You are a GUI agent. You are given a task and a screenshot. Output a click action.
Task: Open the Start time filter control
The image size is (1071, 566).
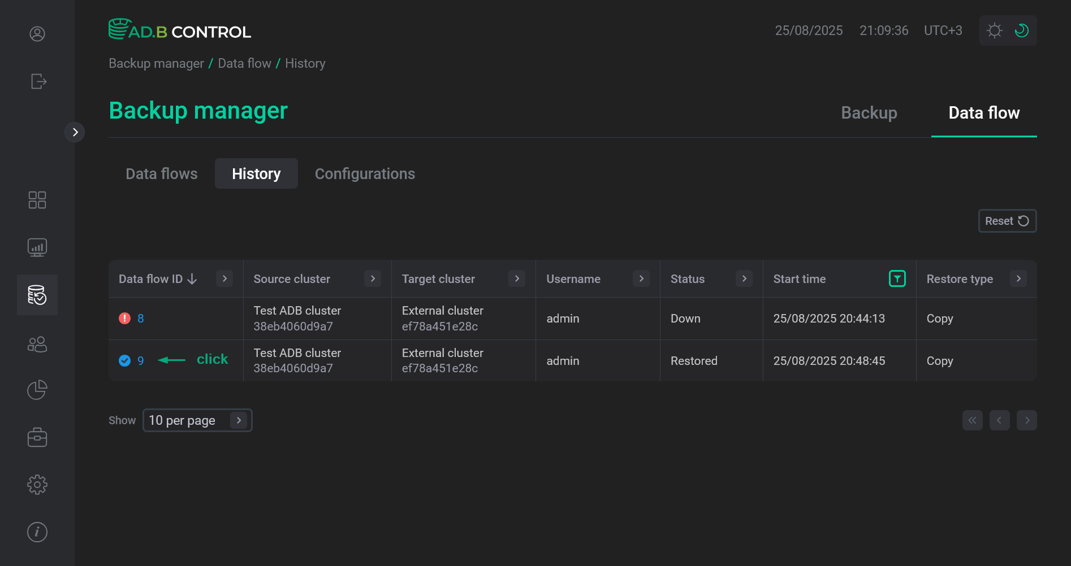tap(897, 278)
